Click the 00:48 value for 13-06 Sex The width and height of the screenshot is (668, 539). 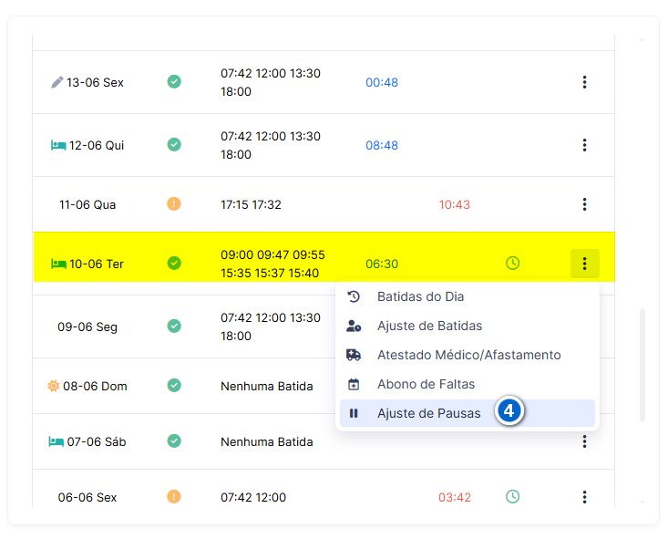click(x=382, y=82)
